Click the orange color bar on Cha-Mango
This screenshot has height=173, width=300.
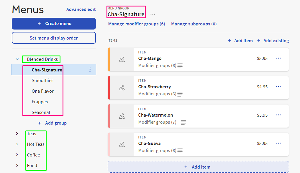(x=109, y=59)
